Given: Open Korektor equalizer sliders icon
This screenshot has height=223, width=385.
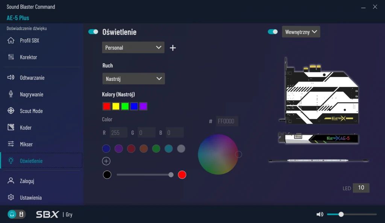Looking at the screenshot, I should [11, 57].
